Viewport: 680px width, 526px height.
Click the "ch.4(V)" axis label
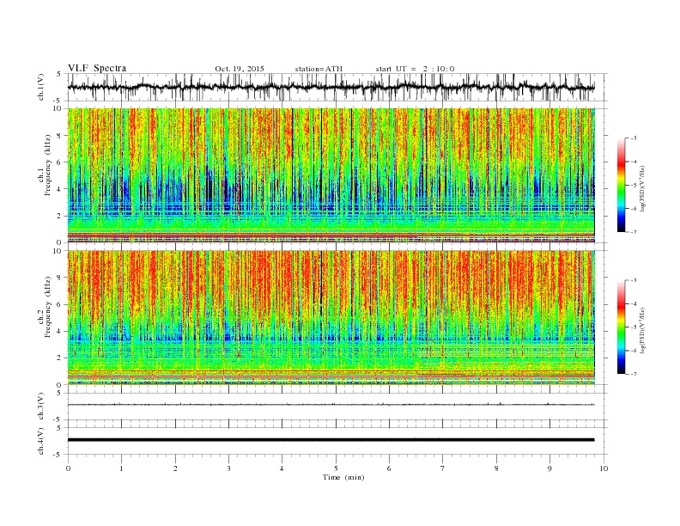coord(41,441)
